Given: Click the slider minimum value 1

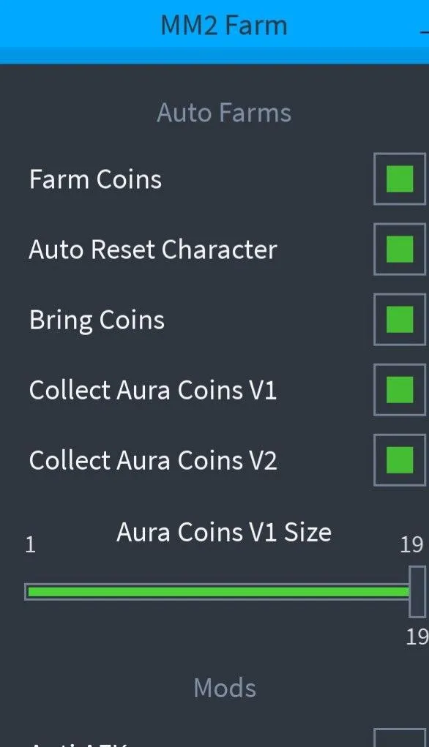Looking at the screenshot, I should point(31,544).
